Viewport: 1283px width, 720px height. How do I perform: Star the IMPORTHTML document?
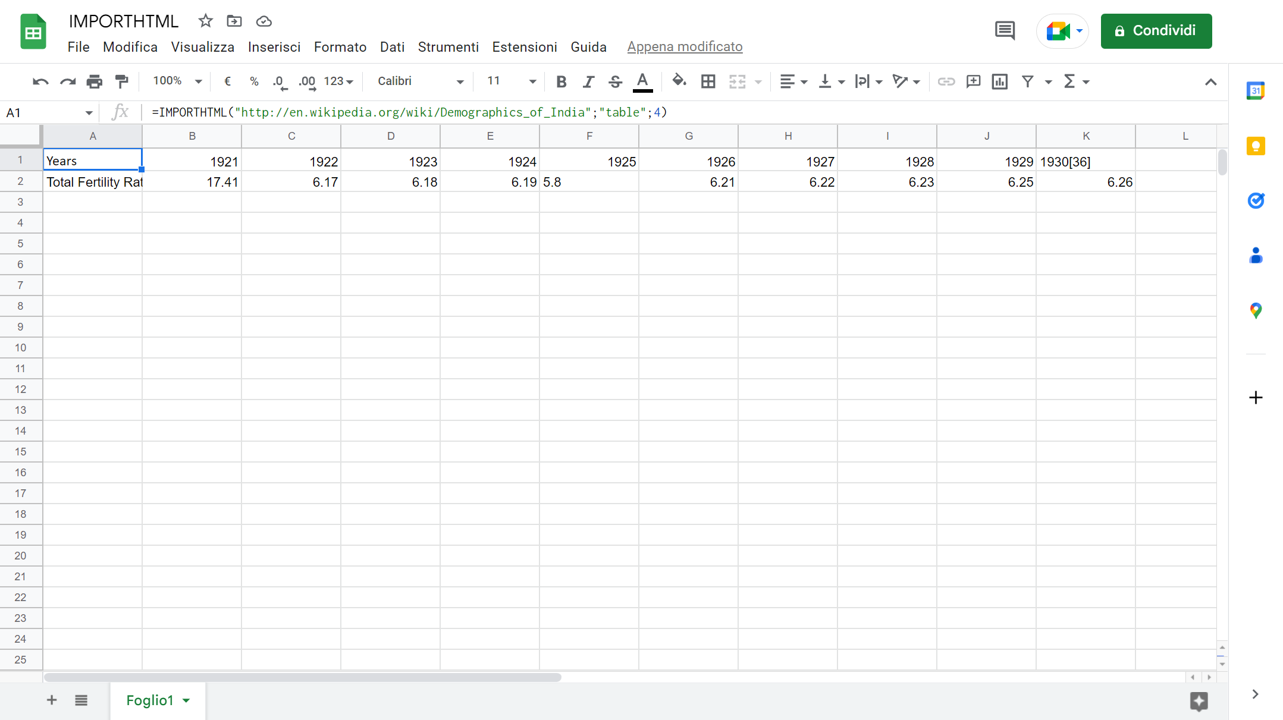point(206,21)
